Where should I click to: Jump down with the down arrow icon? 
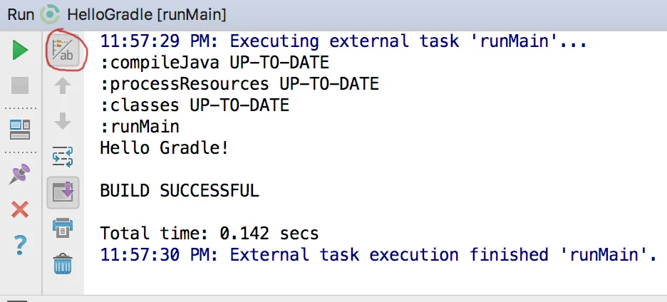(63, 122)
